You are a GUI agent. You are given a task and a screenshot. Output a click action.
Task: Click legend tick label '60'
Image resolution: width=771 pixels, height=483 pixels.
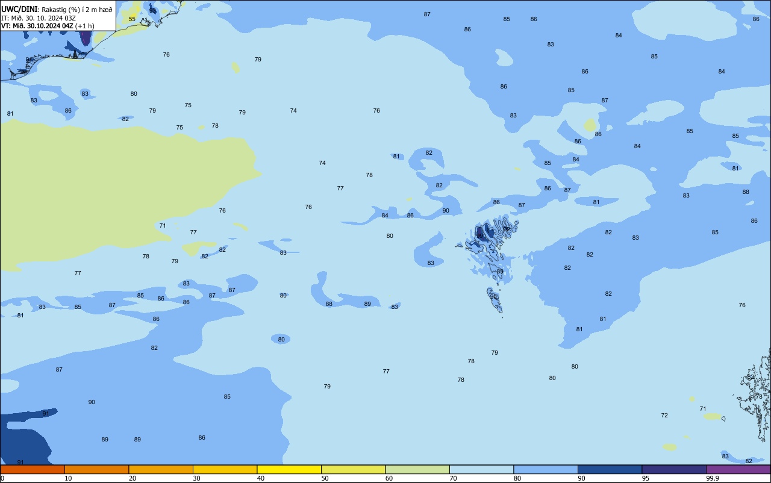(x=389, y=478)
